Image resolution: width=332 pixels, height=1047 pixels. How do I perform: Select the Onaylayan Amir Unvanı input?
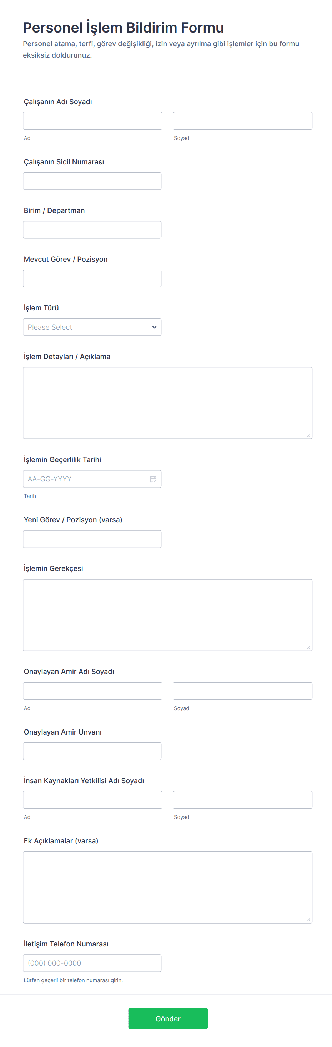pyautogui.click(x=92, y=751)
